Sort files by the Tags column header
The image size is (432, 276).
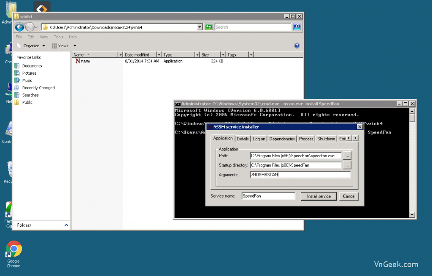click(x=237, y=55)
